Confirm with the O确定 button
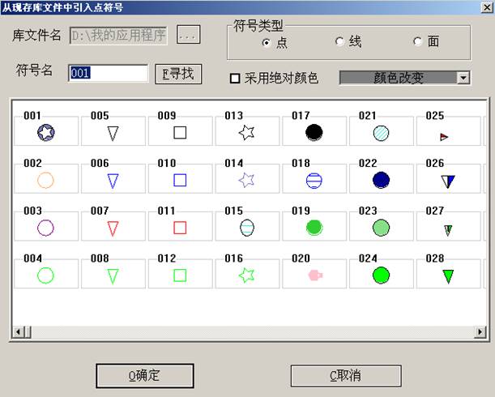This screenshot has width=495, height=397. [145, 375]
